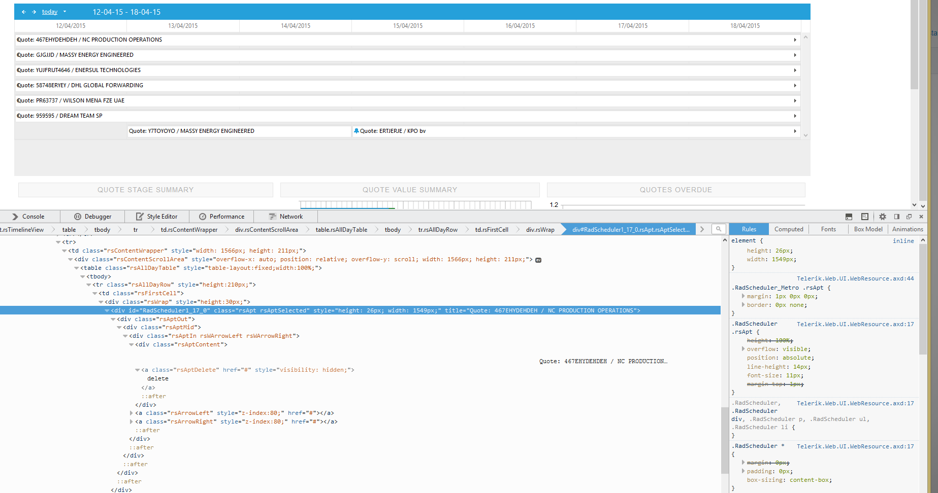Jump to today in the scheduler
This screenshot has height=493, width=938.
tap(50, 12)
